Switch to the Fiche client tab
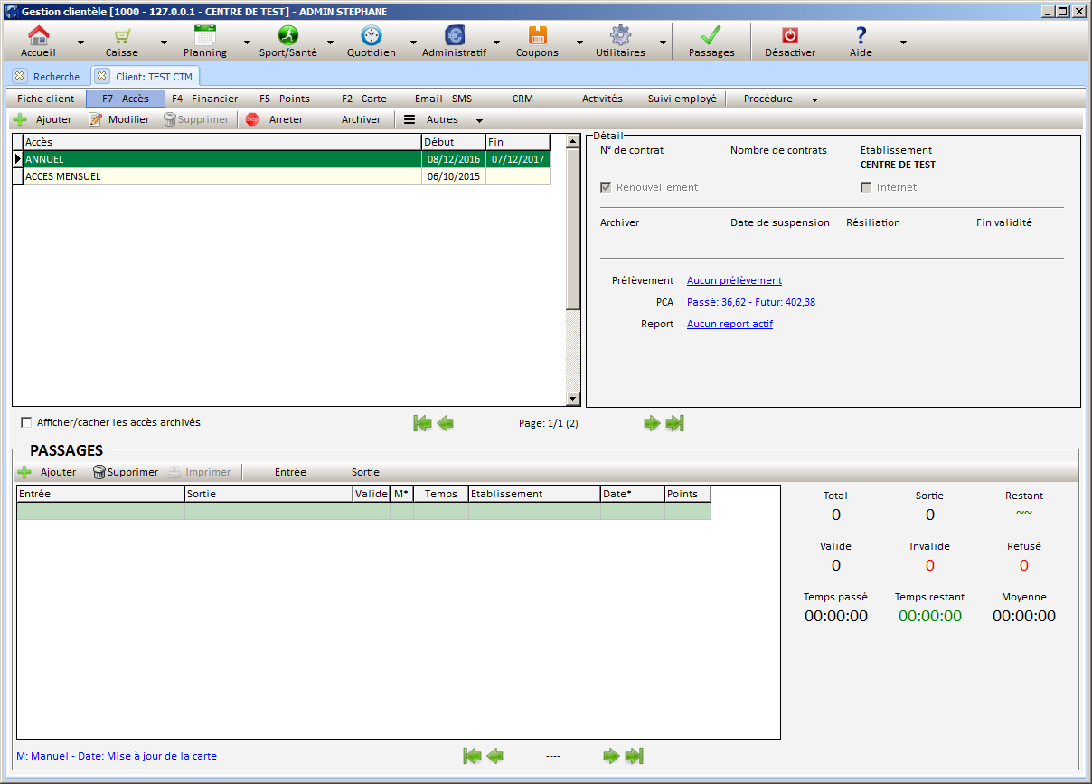 pyautogui.click(x=46, y=99)
